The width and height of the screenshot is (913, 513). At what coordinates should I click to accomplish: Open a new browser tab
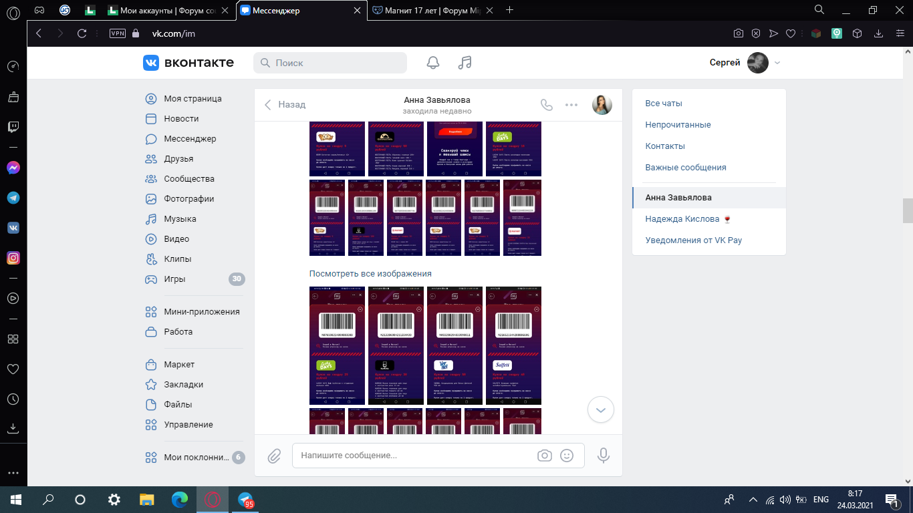(510, 10)
